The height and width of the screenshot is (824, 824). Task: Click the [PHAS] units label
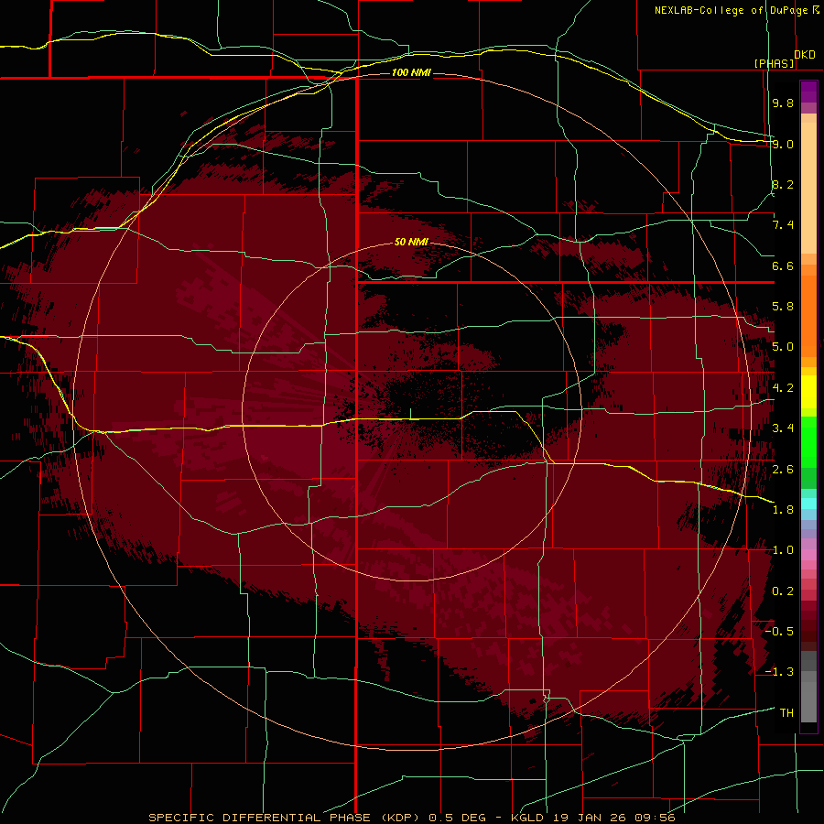point(774,63)
